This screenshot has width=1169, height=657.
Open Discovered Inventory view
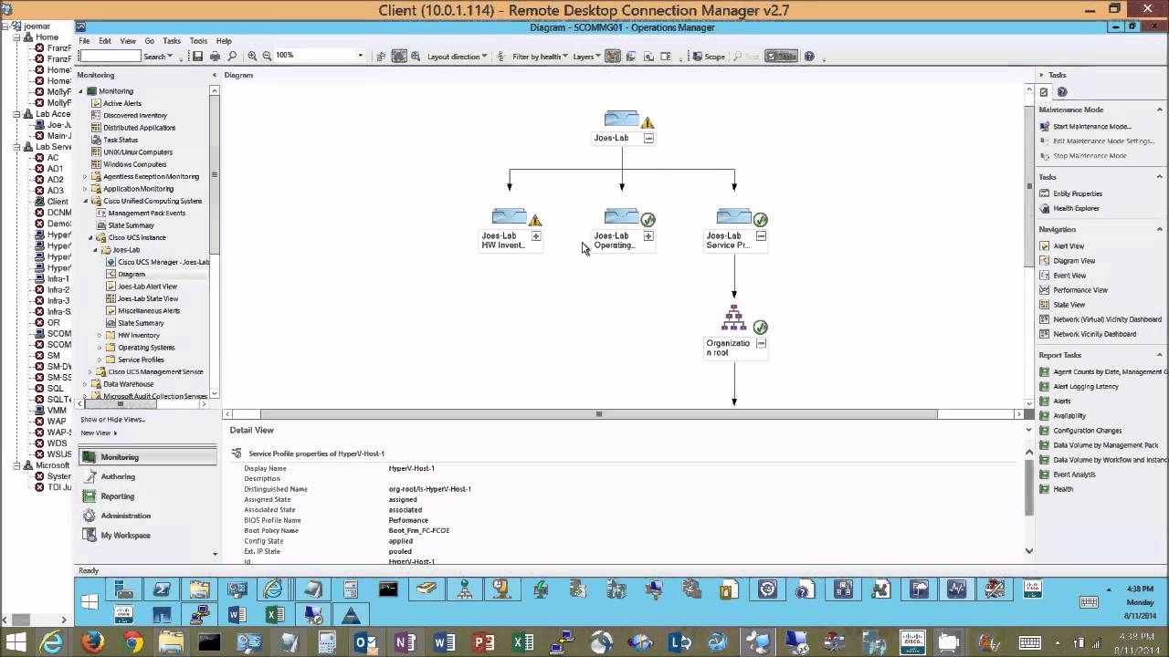click(135, 116)
